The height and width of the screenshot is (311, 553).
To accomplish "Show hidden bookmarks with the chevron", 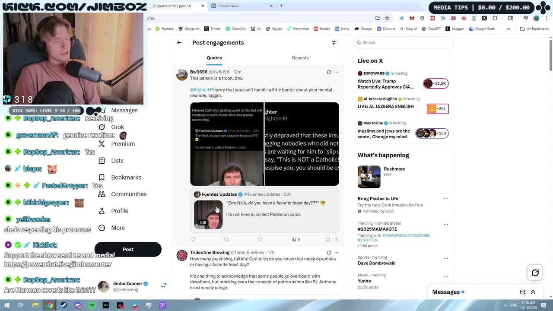I will tap(509, 29).
